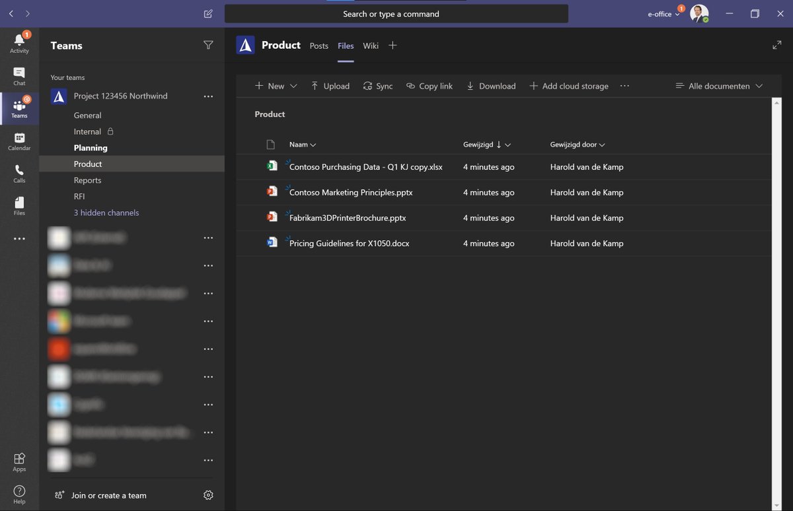793x511 pixels.
Task: Open Pricing Guidelines for X1050.docx
Action: pos(350,243)
